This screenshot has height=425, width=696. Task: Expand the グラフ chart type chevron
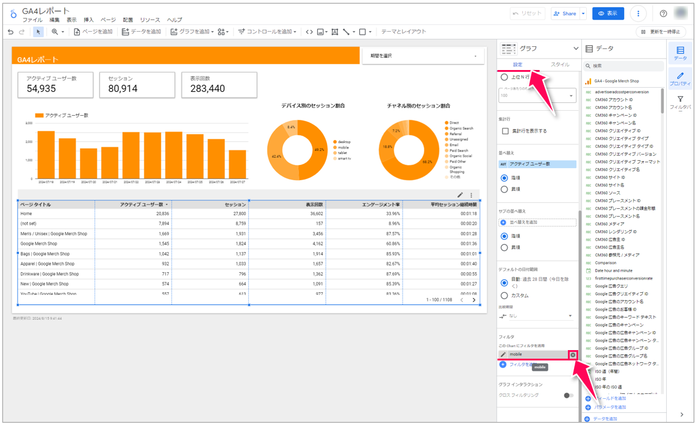(576, 48)
